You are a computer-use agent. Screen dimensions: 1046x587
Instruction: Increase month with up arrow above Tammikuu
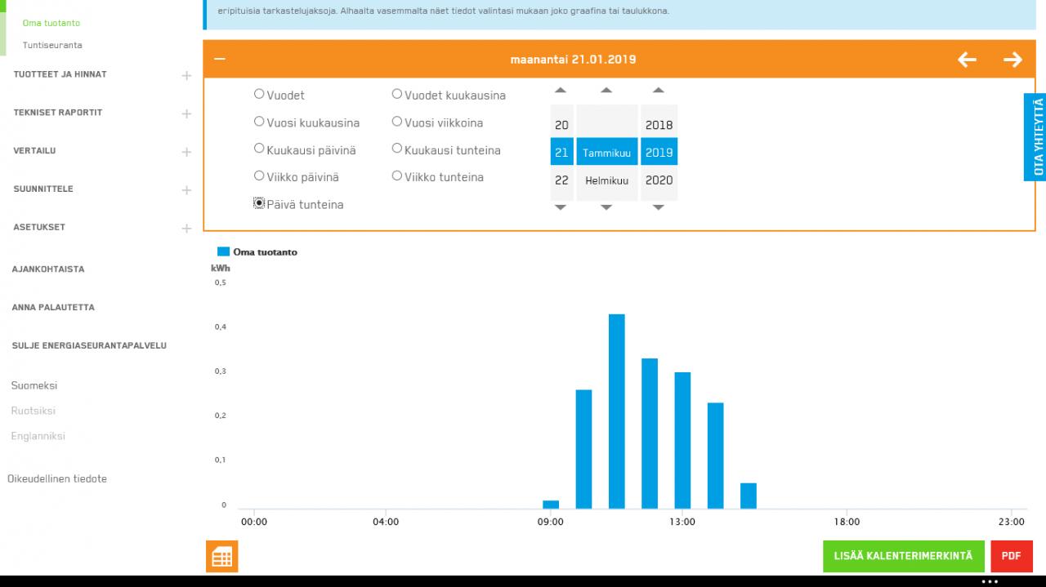pos(606,90)
